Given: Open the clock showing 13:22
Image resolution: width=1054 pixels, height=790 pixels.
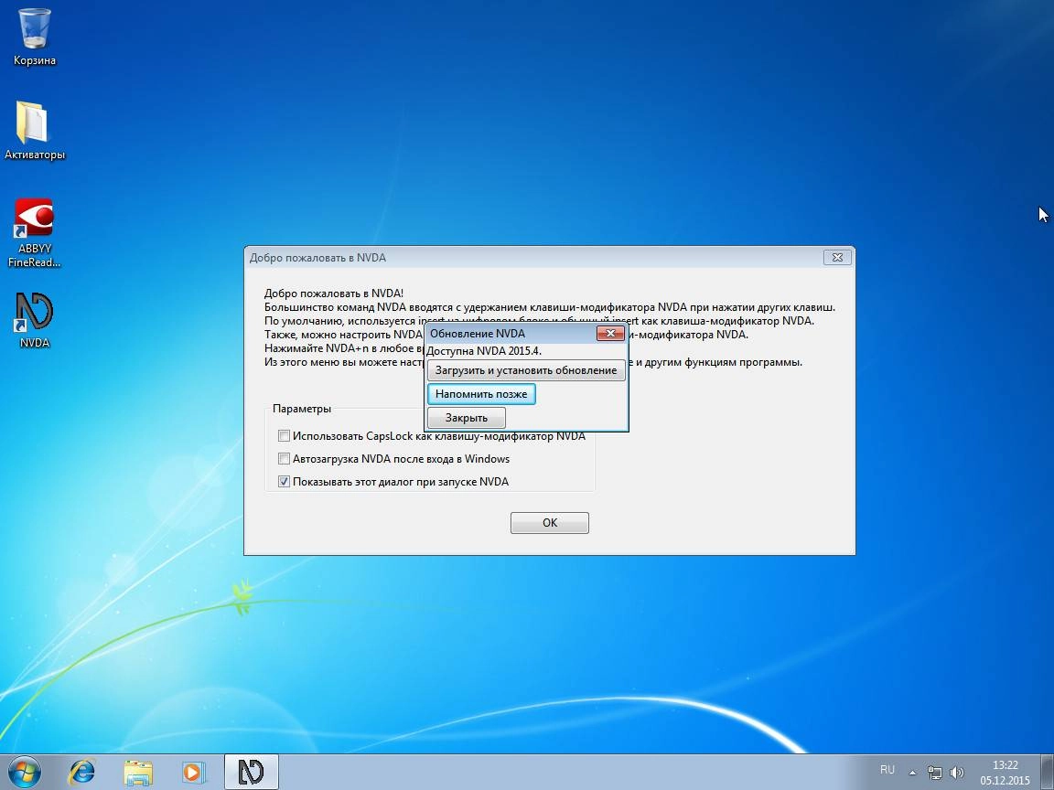Looking at the screenshot, I should [x=1005, y=765].
